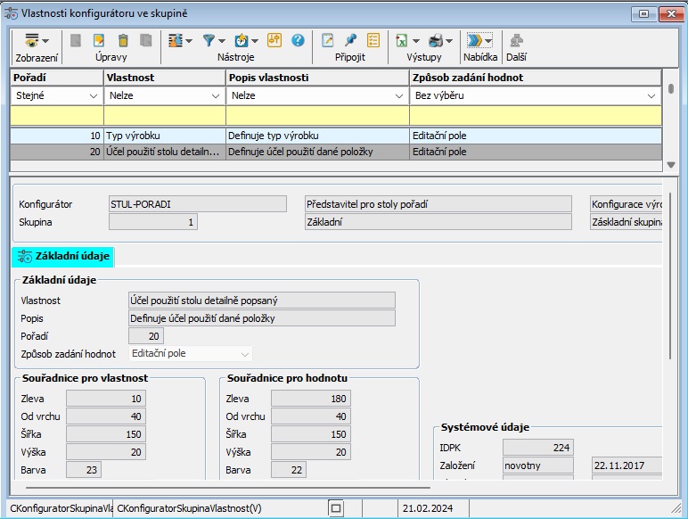Click the small square status bar icon
The image size is (688, 519).
tap(336, 507)
